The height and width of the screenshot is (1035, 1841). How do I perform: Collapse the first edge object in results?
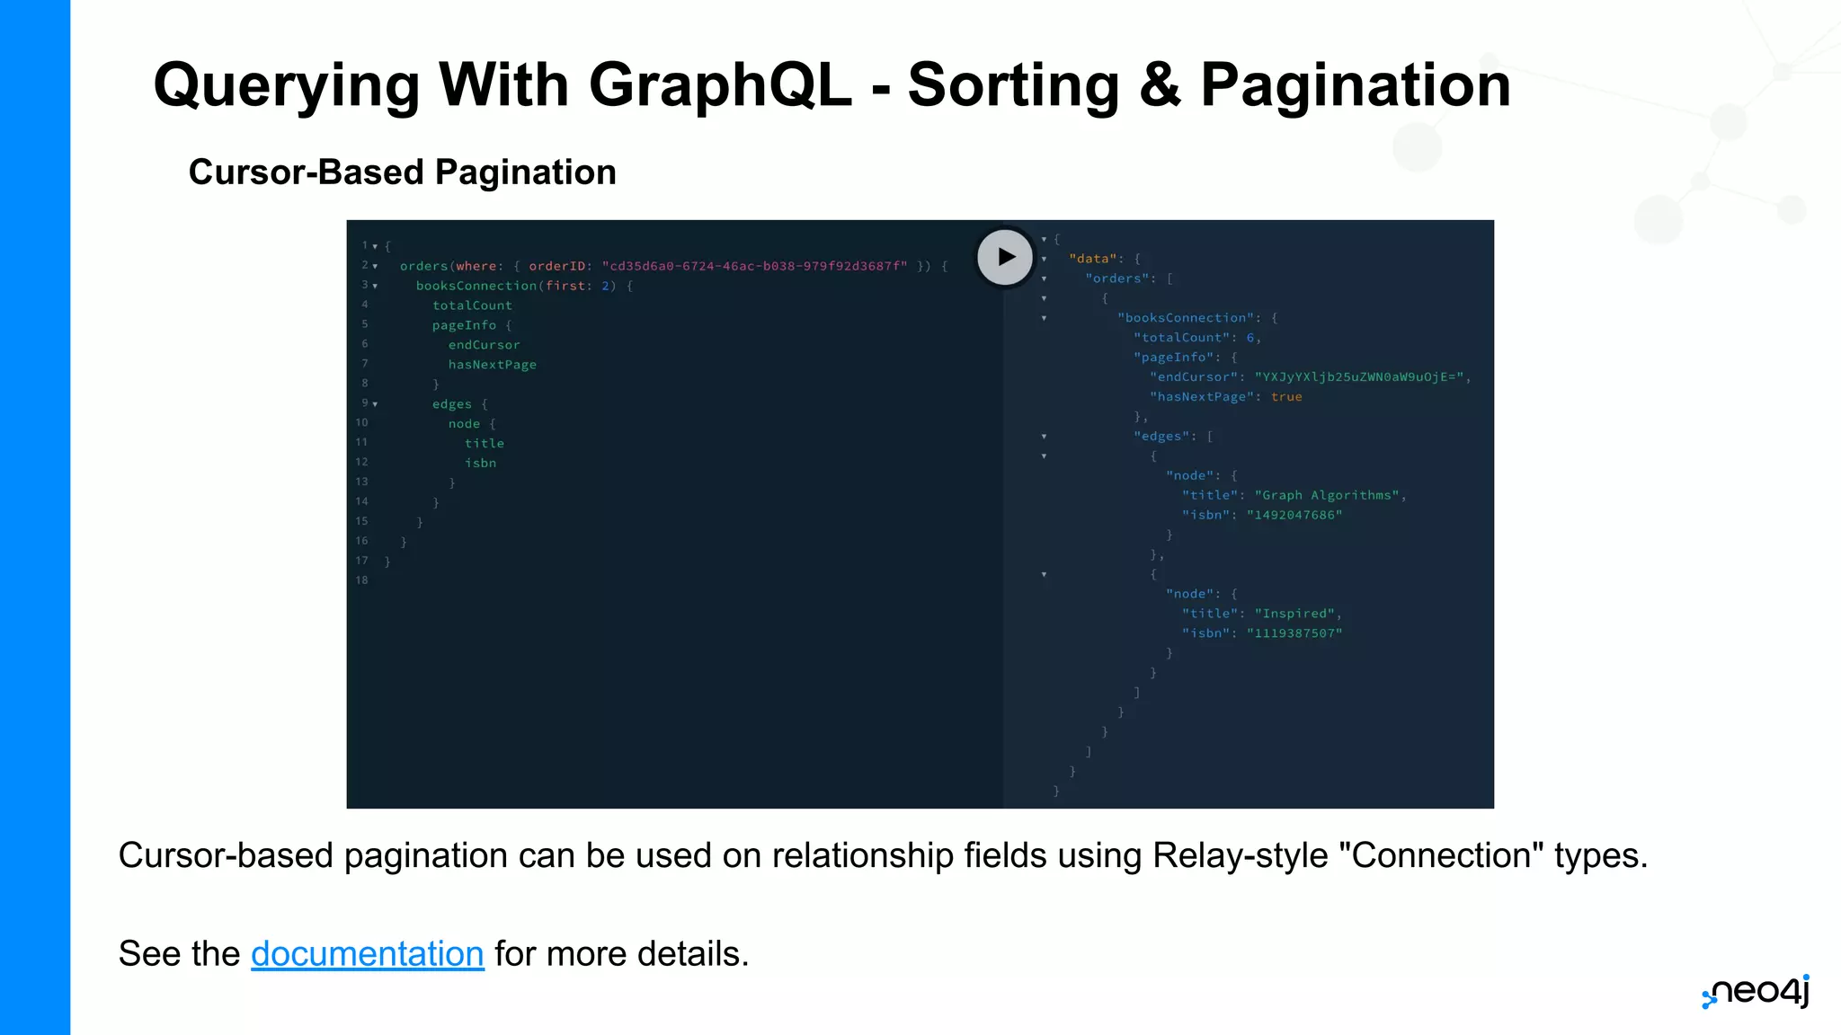1044,456
